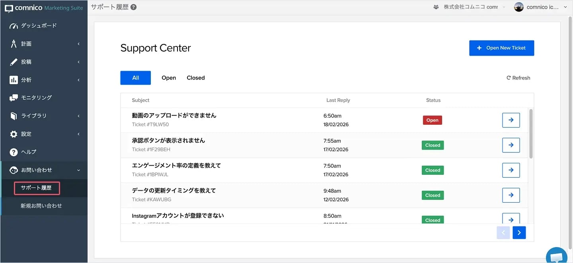
Task: Refresh the ticket list
Action: pyautogui.click(x=518, y=78)
